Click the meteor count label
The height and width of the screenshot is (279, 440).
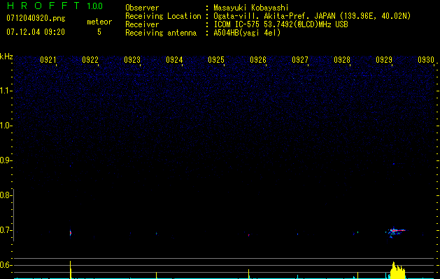[x=99, y=22]
